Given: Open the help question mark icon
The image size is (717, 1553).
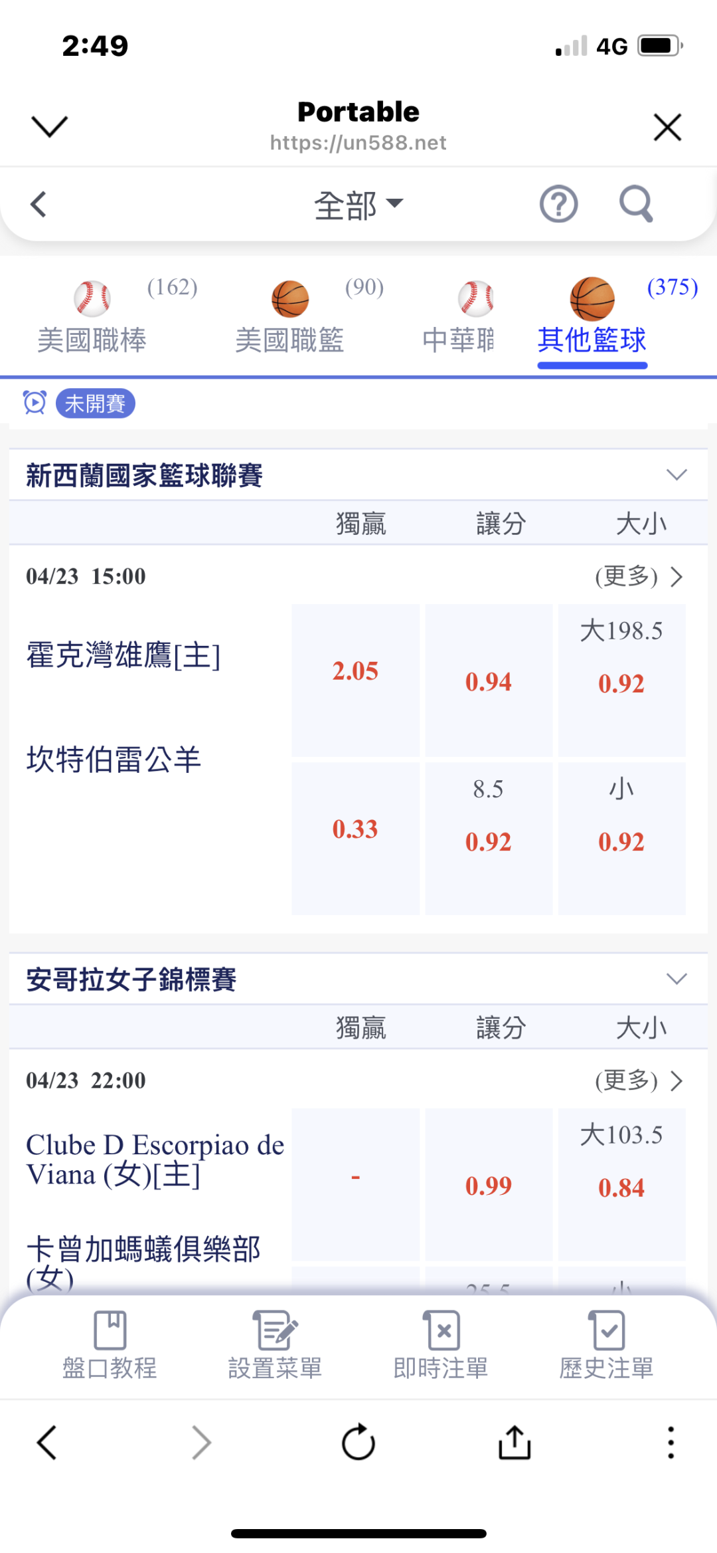Looking at the screenshot, I should [558, 204].
